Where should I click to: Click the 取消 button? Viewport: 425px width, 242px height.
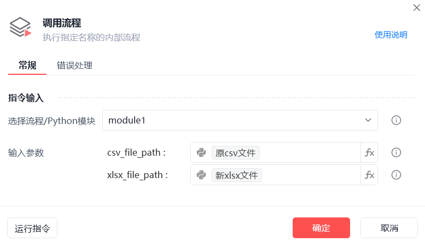[389, 228]
